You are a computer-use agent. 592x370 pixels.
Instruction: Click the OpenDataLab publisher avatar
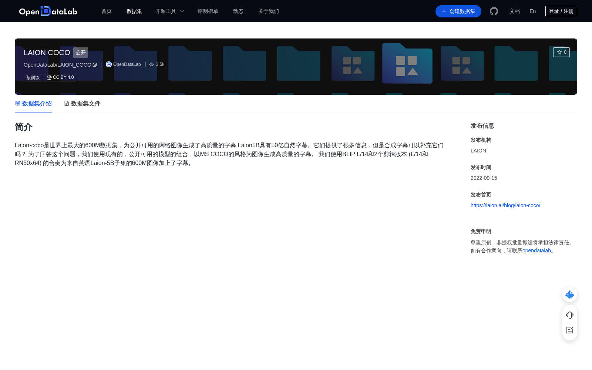[x=109, y=64]
